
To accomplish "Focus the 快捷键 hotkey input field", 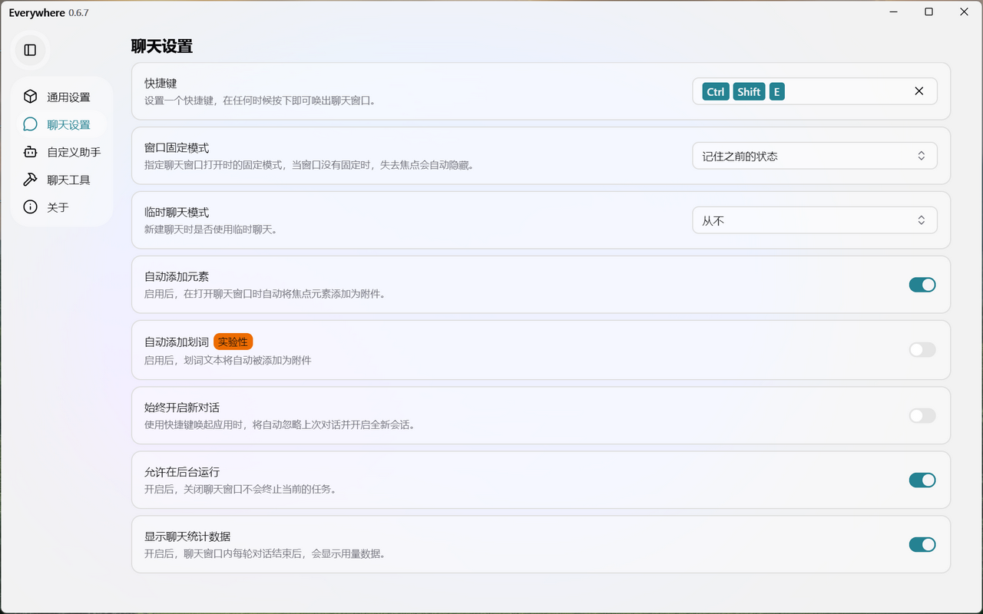I will [x=845, y=91].
